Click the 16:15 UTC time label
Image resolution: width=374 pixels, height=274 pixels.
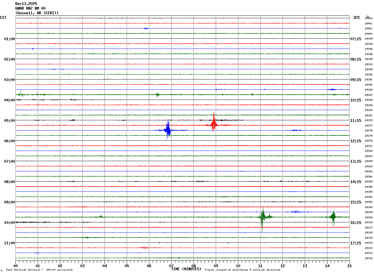[x=356, y=222]
